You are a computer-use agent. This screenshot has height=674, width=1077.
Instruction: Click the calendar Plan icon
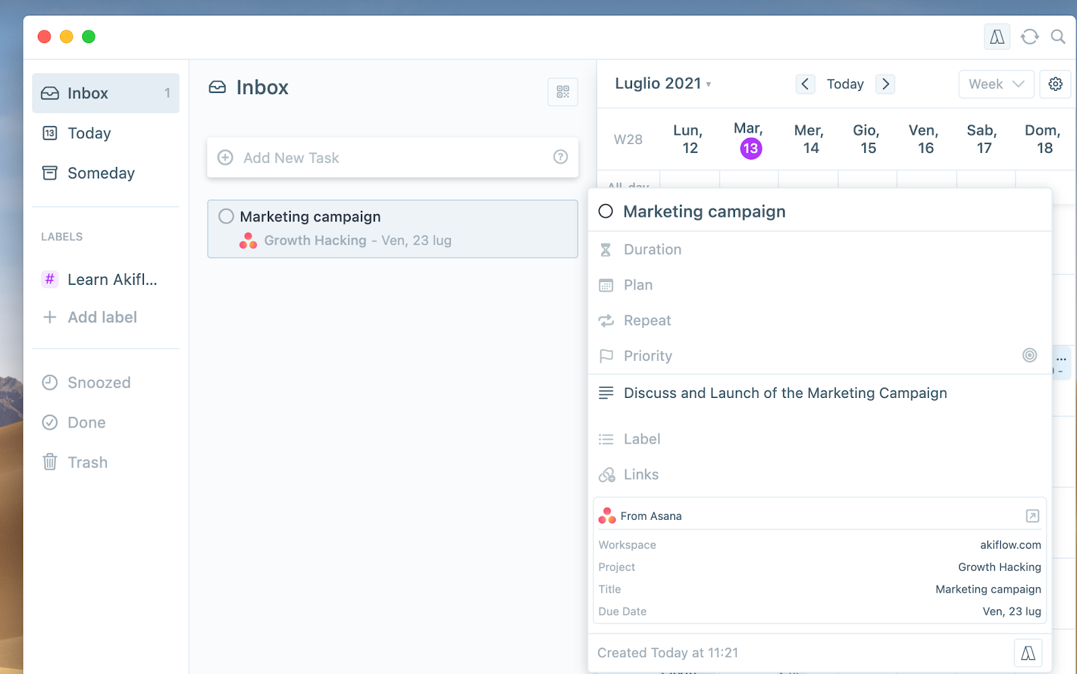point(606,285)
